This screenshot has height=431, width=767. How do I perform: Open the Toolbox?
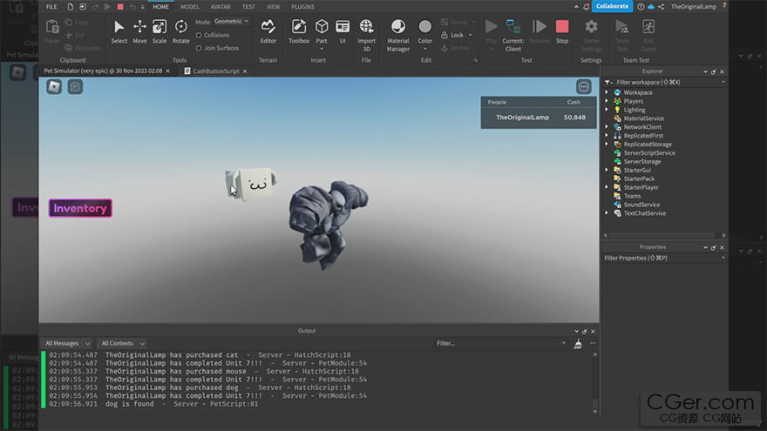299,31
